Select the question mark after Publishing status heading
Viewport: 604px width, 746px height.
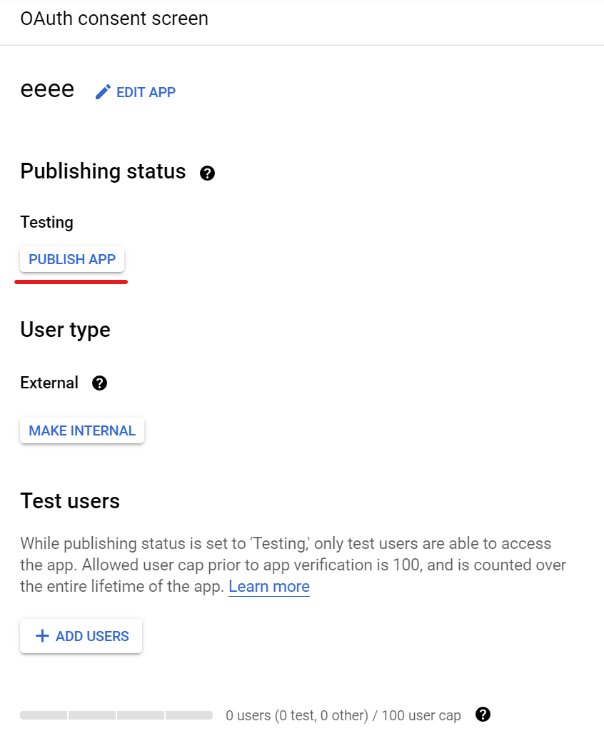click(207, 173)
